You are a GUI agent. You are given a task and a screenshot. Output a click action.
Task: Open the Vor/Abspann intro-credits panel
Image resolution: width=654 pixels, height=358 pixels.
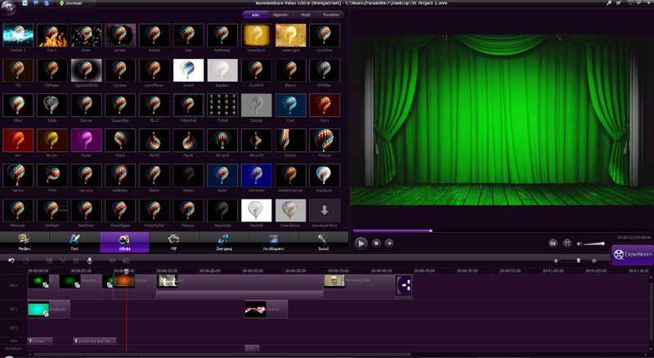(x=274, y=243)
